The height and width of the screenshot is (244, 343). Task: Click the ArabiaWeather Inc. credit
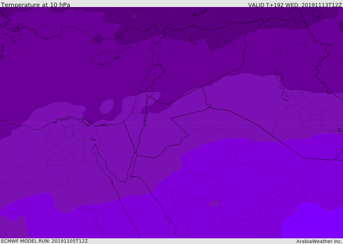point(319,241)
